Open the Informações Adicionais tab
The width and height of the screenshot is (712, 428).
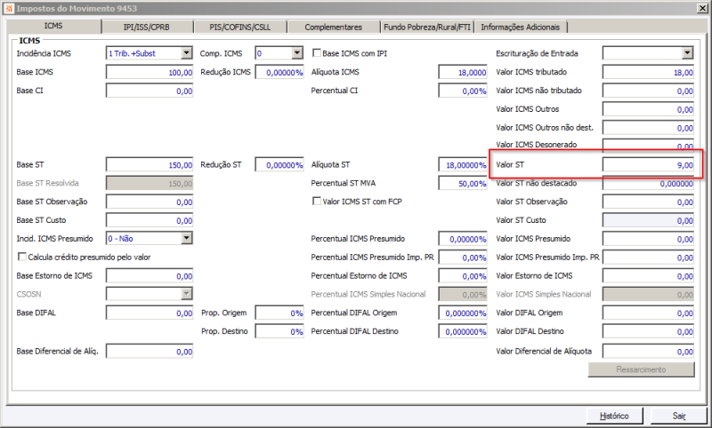[x=521, y=28]
